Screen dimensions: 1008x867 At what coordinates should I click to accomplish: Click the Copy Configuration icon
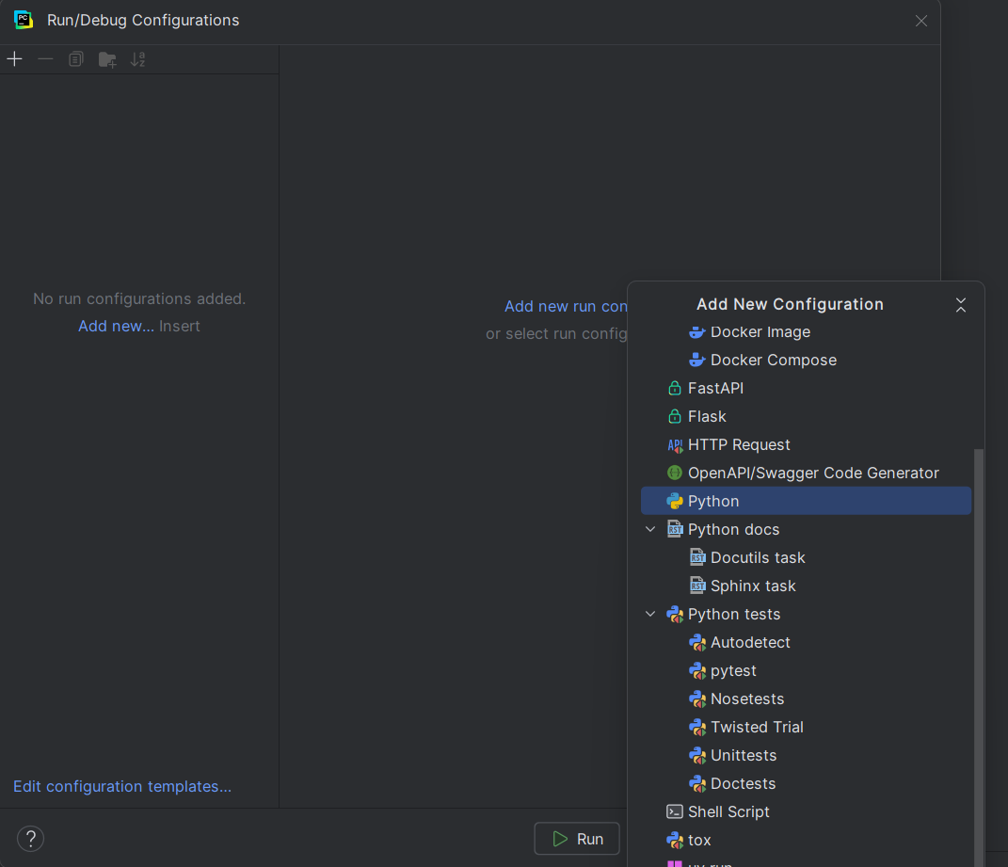76,59
